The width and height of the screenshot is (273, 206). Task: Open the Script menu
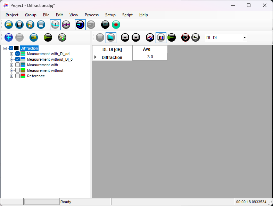point(127,15)
